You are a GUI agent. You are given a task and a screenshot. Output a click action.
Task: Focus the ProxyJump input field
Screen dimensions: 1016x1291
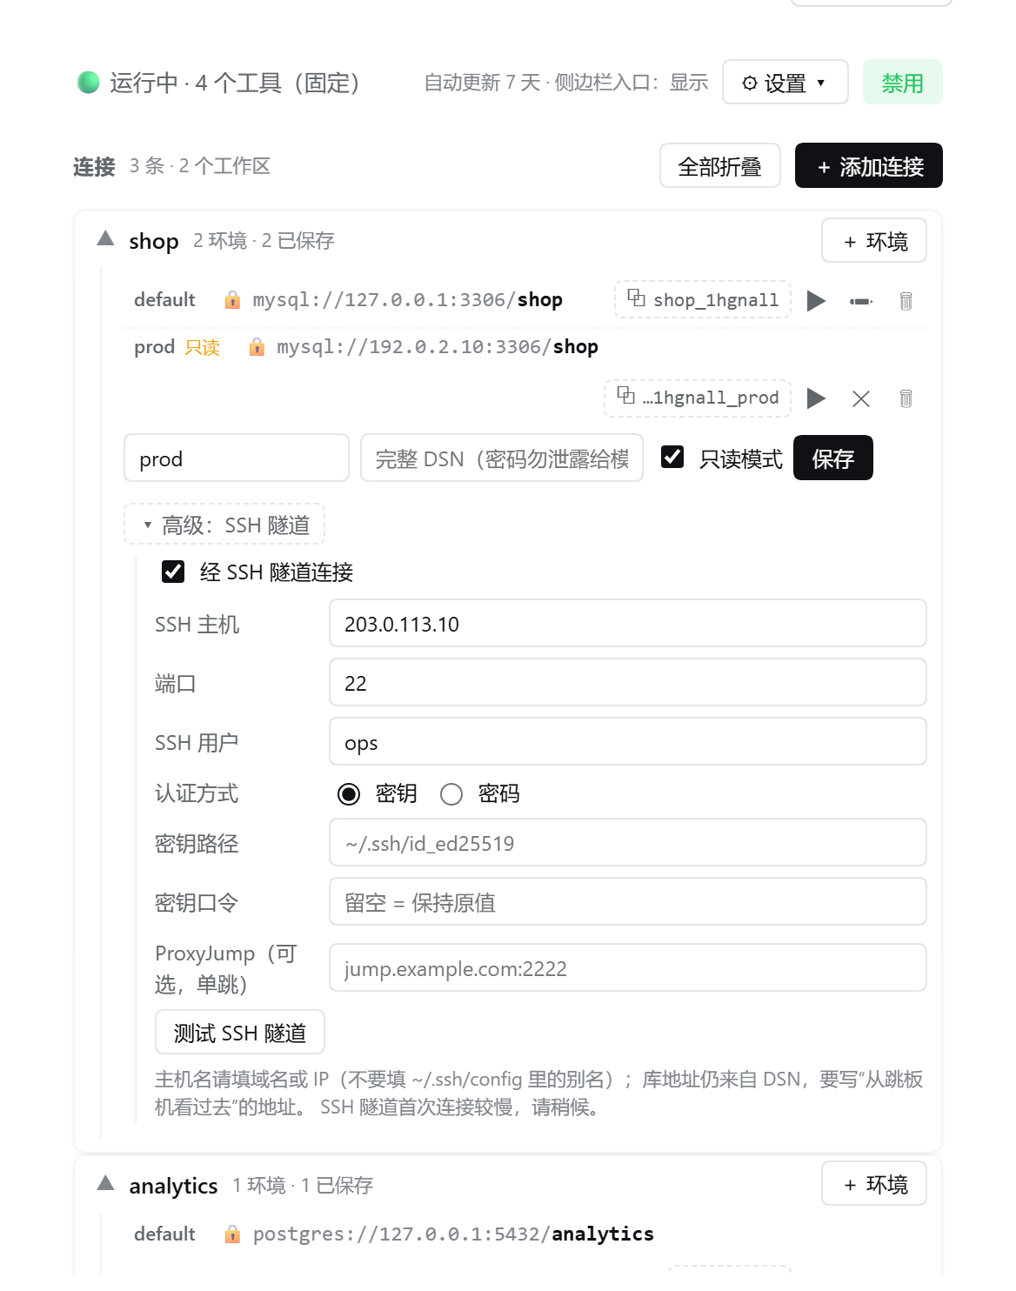tap(628, 968)
